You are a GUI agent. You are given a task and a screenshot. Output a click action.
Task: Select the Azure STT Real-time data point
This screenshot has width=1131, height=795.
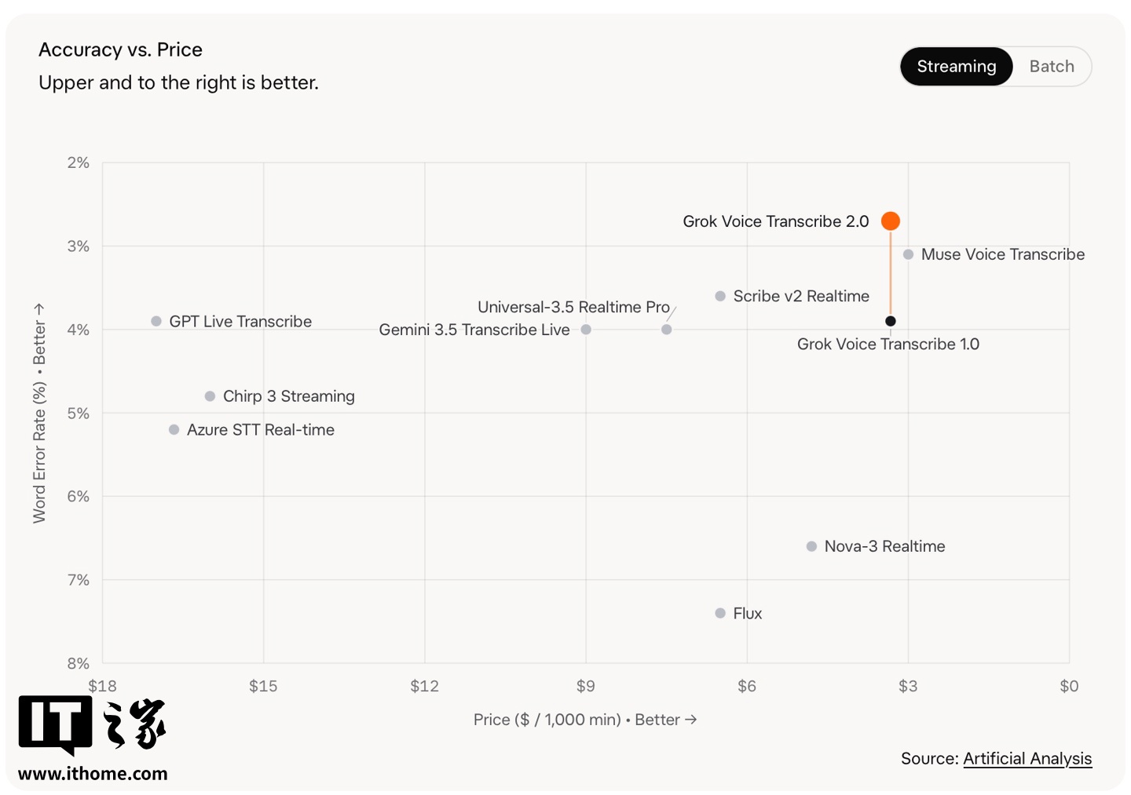174,429
